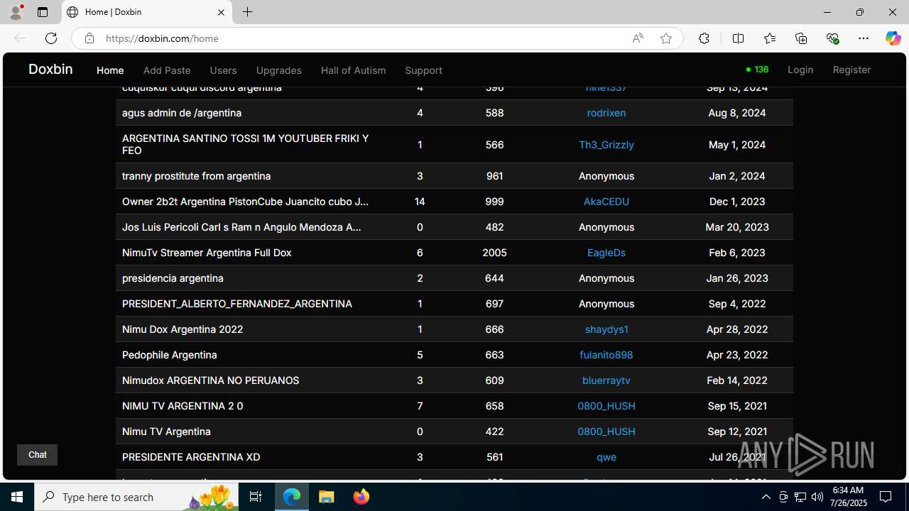Open the 'presidencia argentina' paste title
This screenshot has height=511, width=909.
click(x=173, y=278)
